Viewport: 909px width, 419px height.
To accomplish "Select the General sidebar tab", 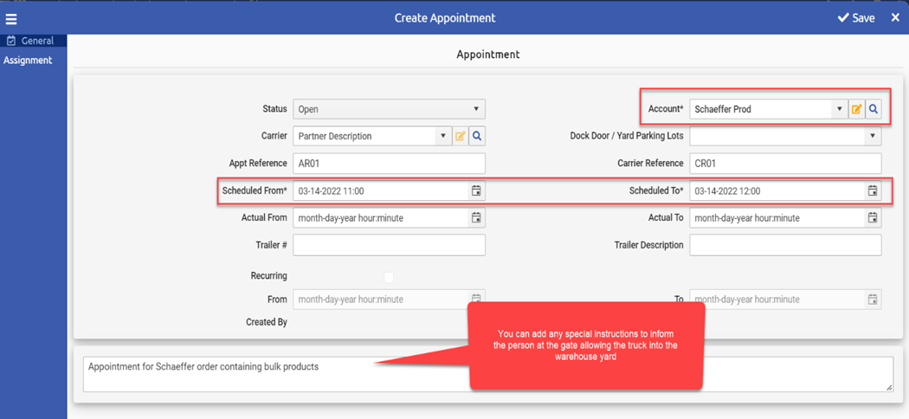I will (33, 41).
